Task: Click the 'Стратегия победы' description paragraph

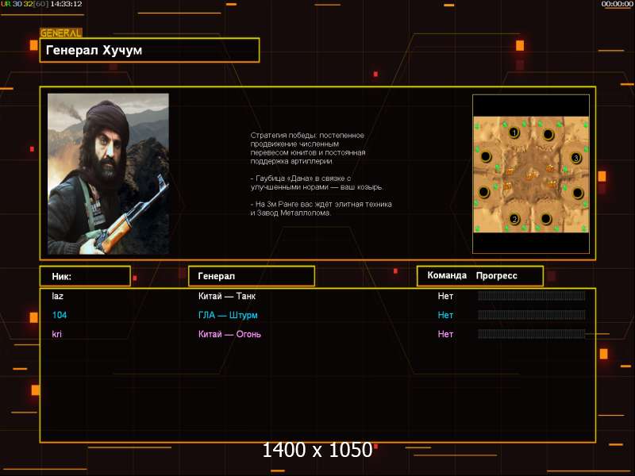Action: coord(308,148)
